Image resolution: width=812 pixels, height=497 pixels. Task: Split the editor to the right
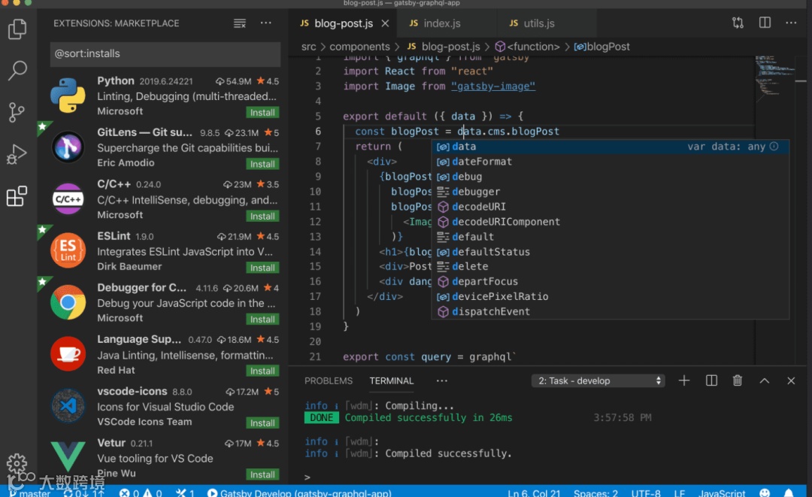(765, 23)
